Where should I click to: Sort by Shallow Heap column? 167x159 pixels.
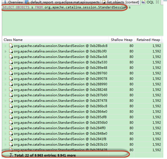pos(121,40)
